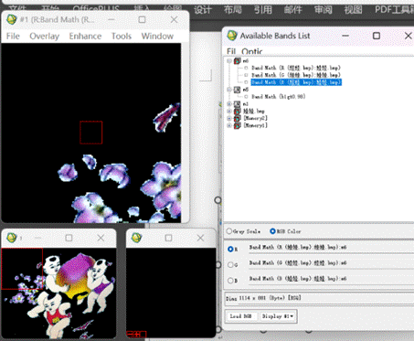This screenshot has height=341, width=414.
Task: Open the Overlay menu
Action: coord(45,37)
